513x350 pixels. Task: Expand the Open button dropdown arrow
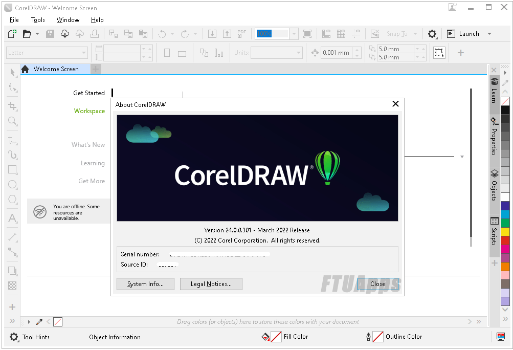point(37,34)
